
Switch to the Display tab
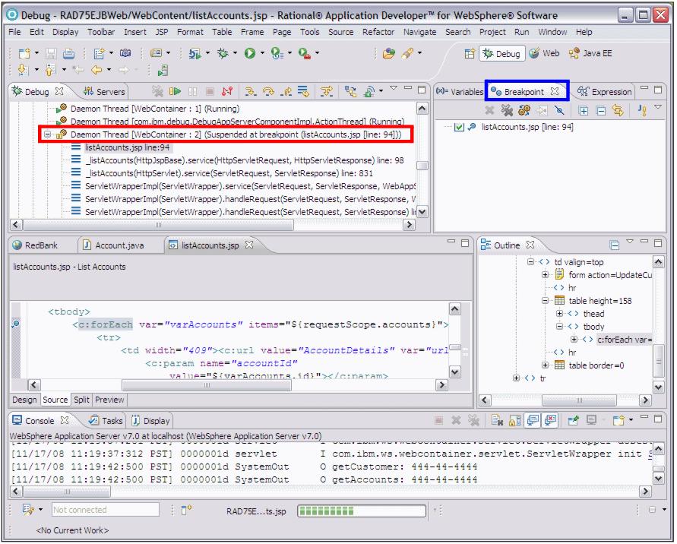click(150, 420)
